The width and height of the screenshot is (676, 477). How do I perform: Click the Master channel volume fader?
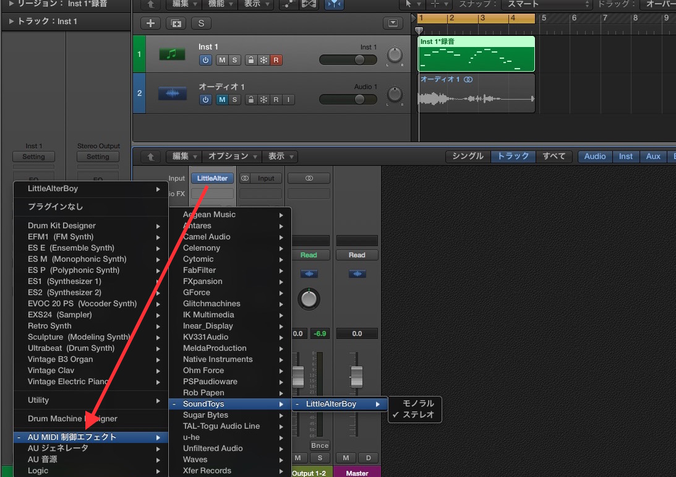coord(356,377)
